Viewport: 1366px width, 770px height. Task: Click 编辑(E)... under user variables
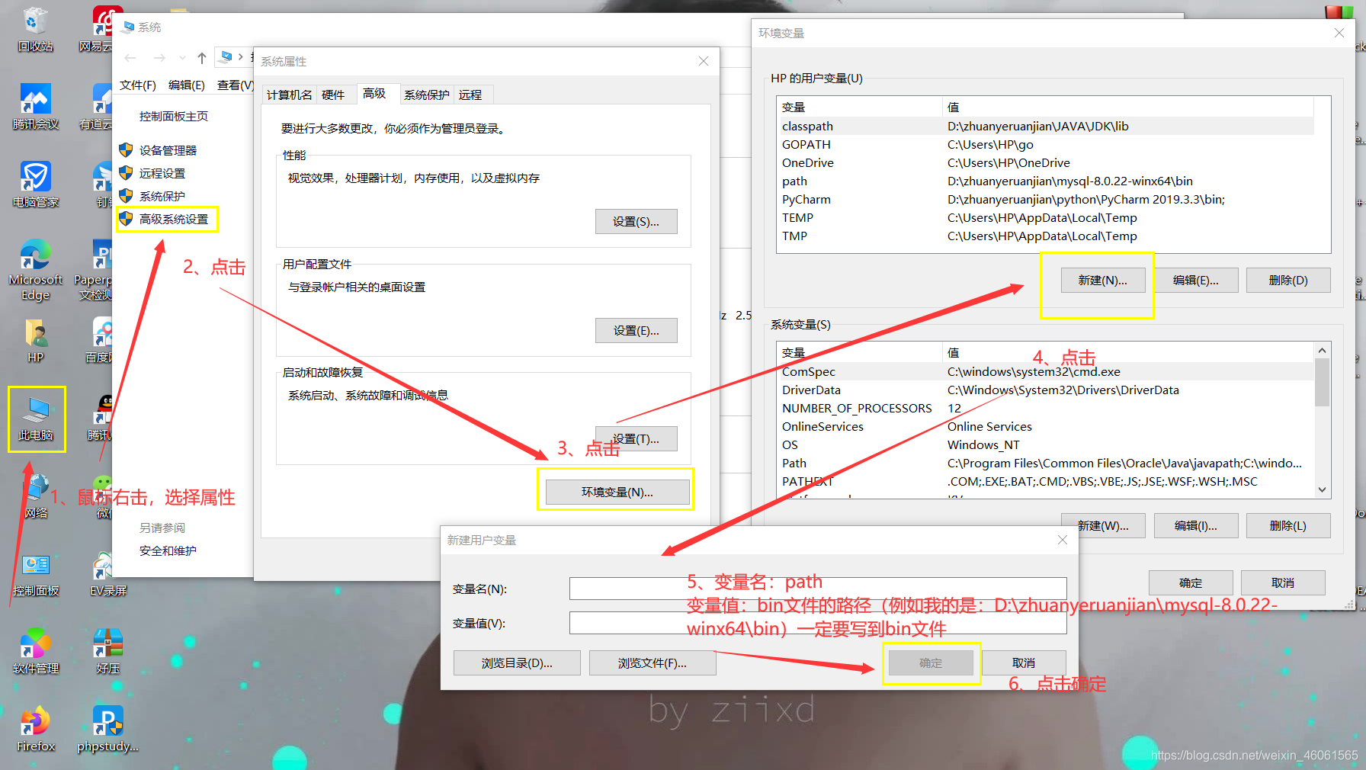click(1195, 280)
